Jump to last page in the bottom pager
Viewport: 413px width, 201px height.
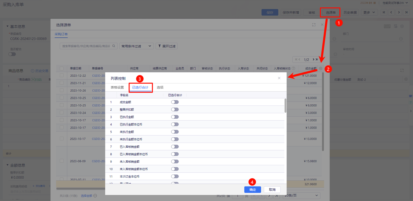point(277,196)
